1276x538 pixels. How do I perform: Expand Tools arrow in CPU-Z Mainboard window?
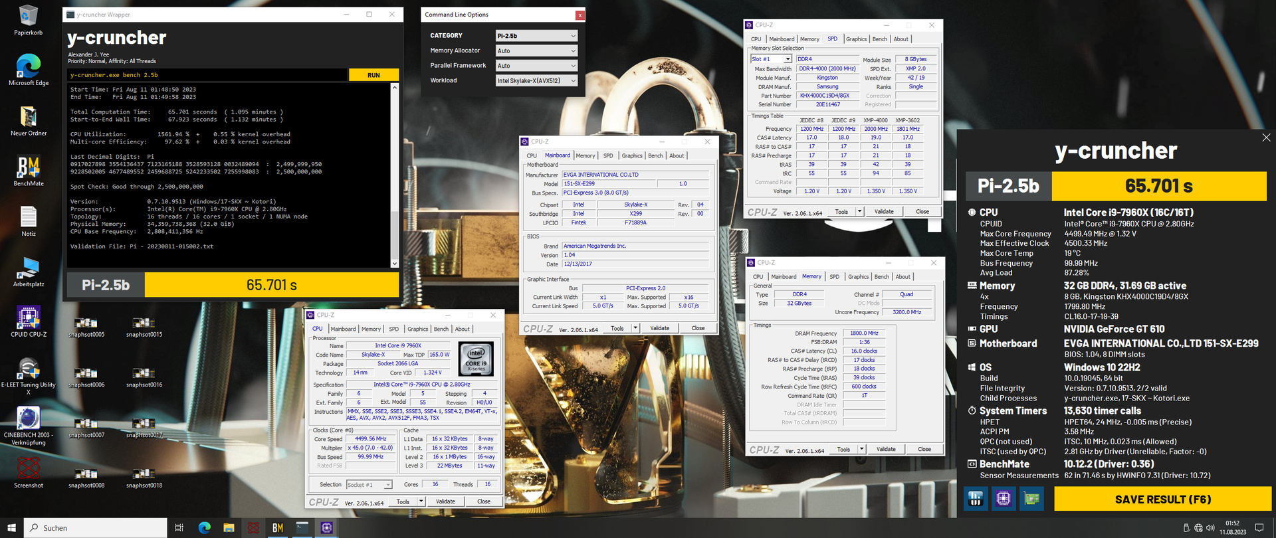(635, 328)
